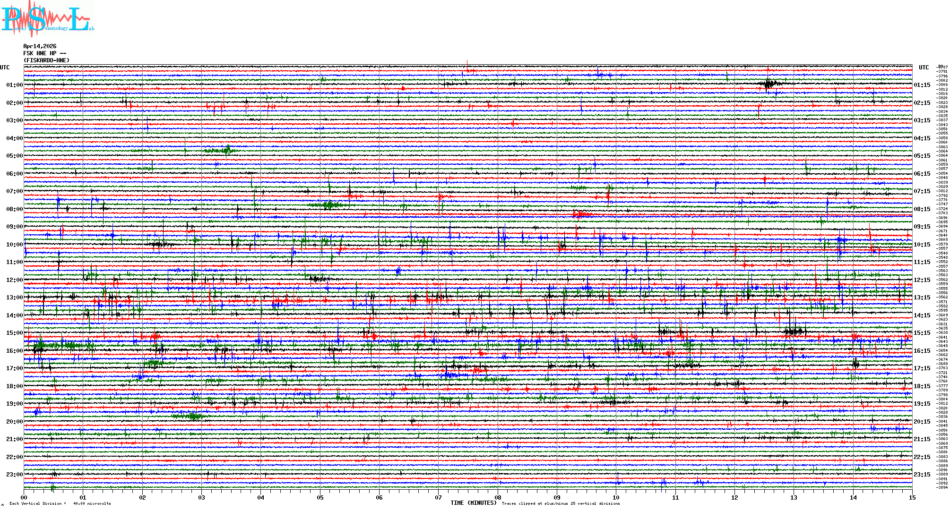Click the 04:15 time label on right
Viewport: 950px width, 510px height.
[922, 138]
